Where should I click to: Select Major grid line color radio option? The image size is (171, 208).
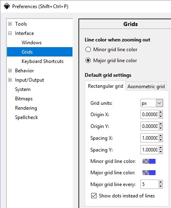88,61
